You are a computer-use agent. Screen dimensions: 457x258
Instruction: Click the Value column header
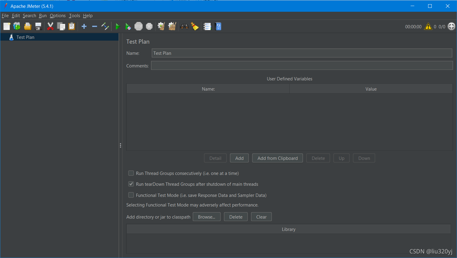[x=371, y=89]
